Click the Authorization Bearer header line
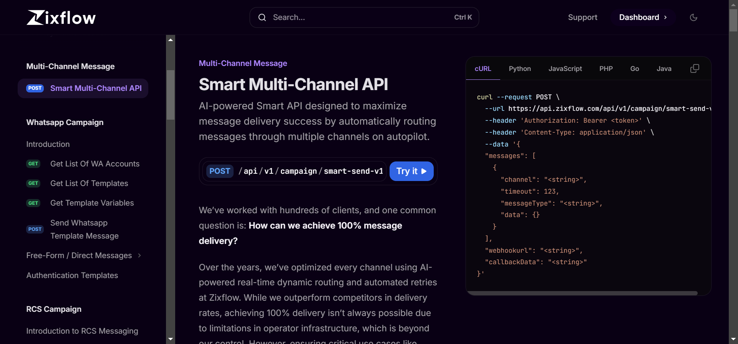 coord(567,120)
